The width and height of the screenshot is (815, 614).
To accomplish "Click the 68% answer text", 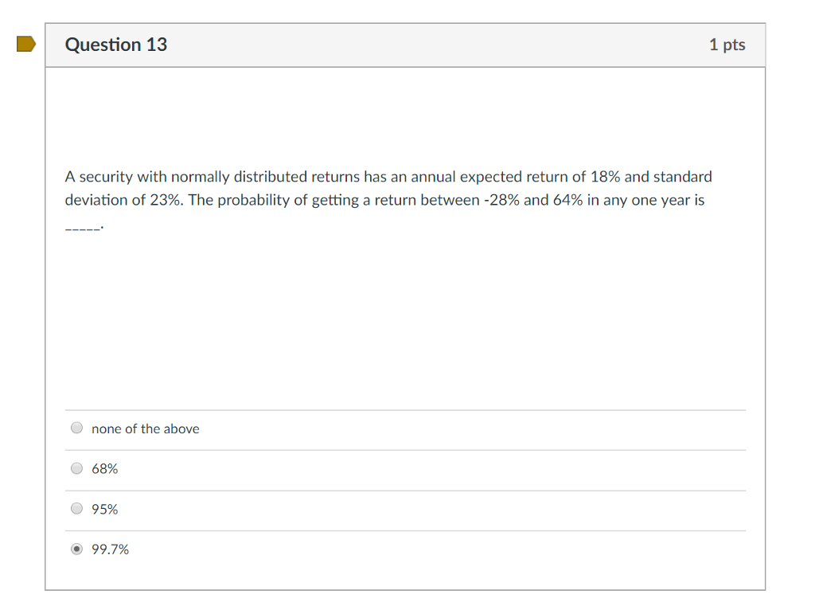I will click(104, 468).
